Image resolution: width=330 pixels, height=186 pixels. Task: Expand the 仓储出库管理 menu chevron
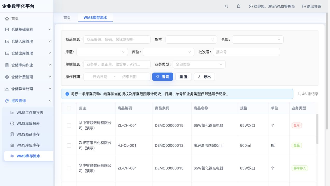coord(50,53)
